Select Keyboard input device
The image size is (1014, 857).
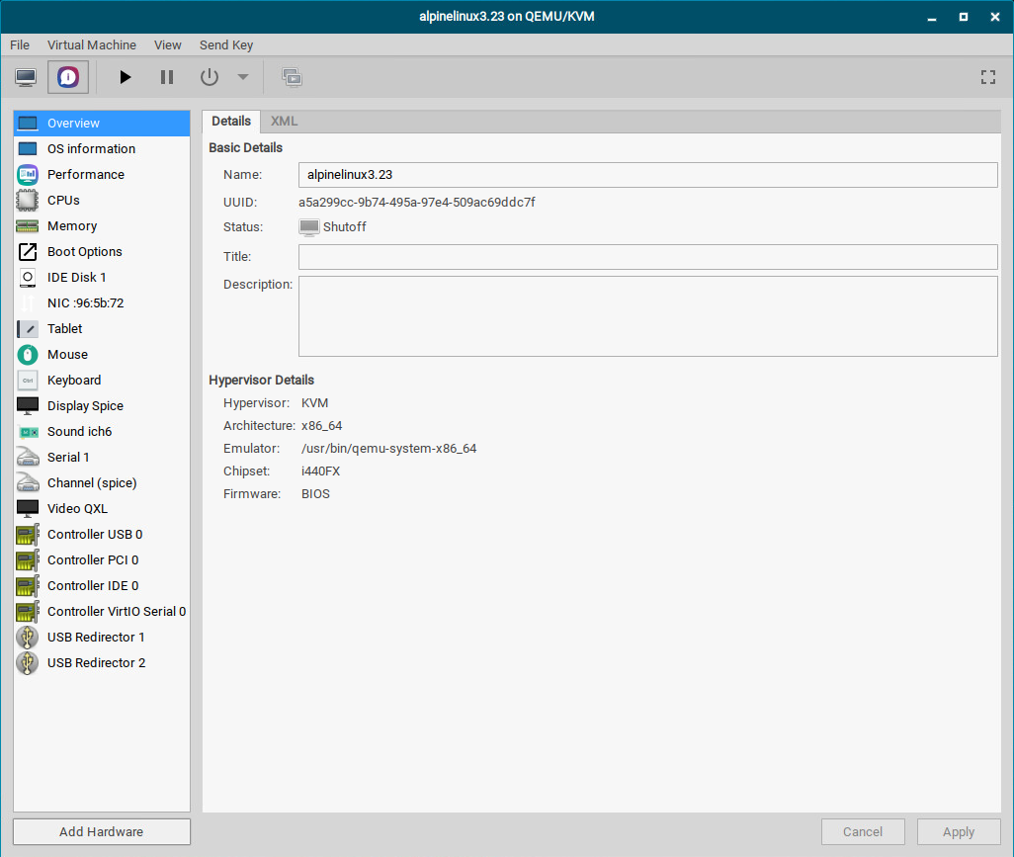(102, 381)
